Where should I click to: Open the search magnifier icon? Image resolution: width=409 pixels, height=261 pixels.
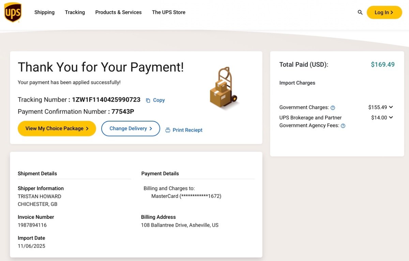point(360,12)
